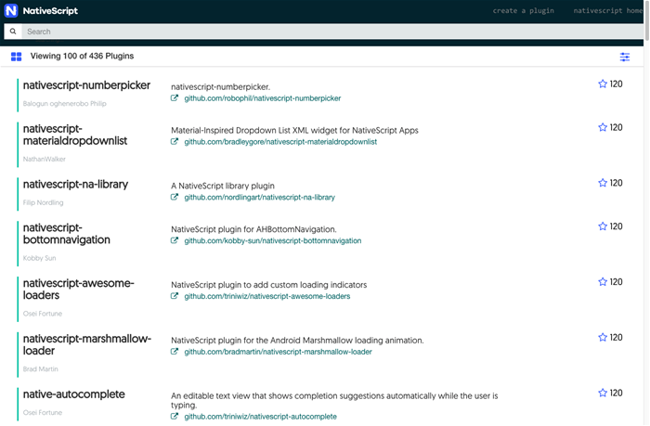Click the editable text view description
Image resolution: width=650 pixels, height=426 pixels.
334,400
